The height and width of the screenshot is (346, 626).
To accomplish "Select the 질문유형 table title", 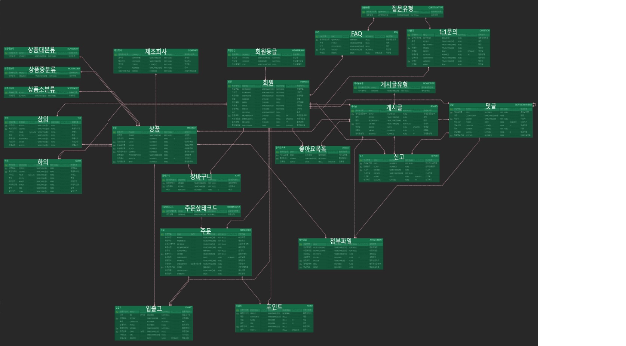I will click(x=402, y=8).
